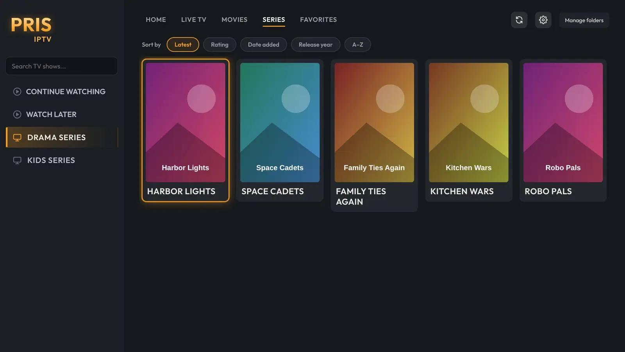The width and height of the screenshot is (625, 352).
Task: Click the refresh icon button
Action: click(x=519, y=20)
